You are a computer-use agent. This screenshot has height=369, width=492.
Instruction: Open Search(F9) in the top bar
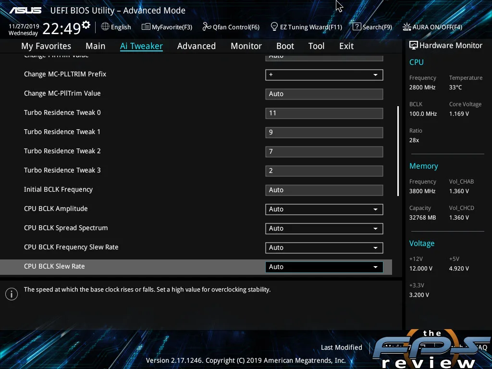pyautogui.click(x=372, y=27)
